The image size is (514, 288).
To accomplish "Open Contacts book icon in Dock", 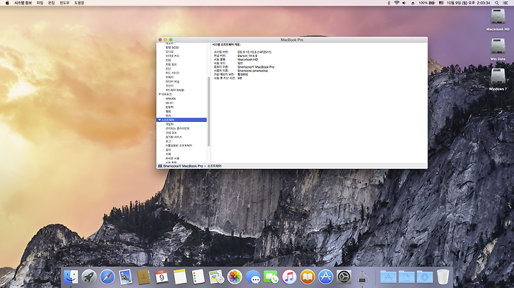I will (x=143, y=277).
